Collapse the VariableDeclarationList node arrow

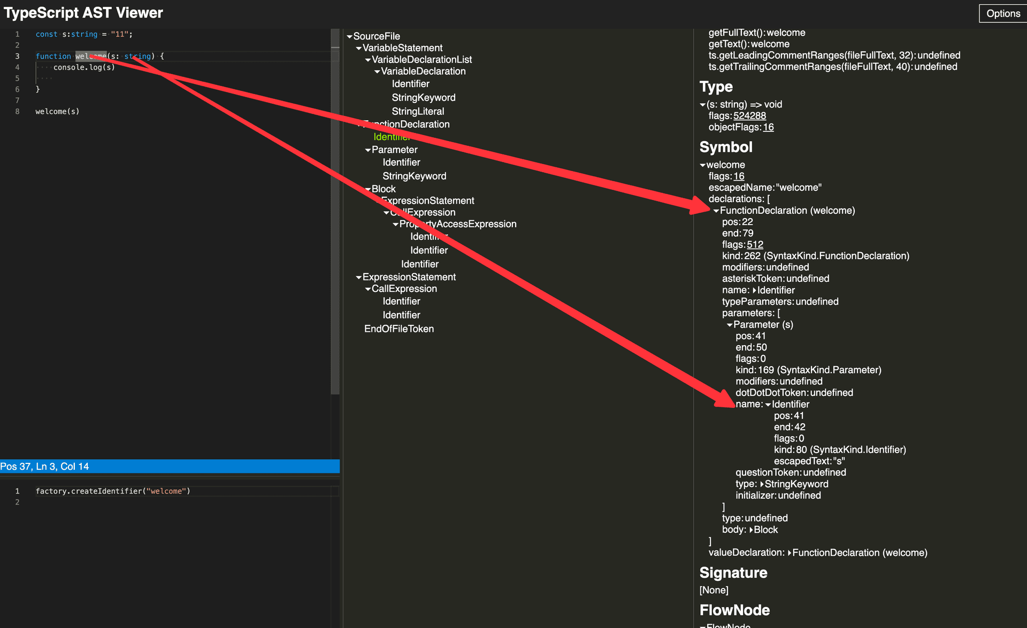coord(368,60)
